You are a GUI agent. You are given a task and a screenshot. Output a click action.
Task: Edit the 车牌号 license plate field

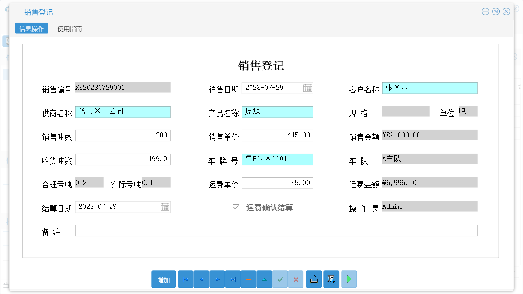pyautogui.click(x=278, y=159)
